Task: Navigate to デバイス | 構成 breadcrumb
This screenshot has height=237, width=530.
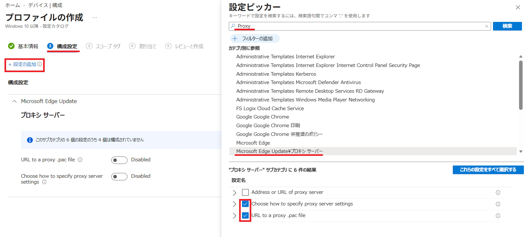Action: pyautogui.click(x=45, y=5)
